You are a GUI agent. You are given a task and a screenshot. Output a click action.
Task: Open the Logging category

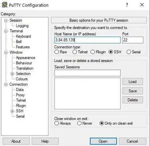coord(22,26)
